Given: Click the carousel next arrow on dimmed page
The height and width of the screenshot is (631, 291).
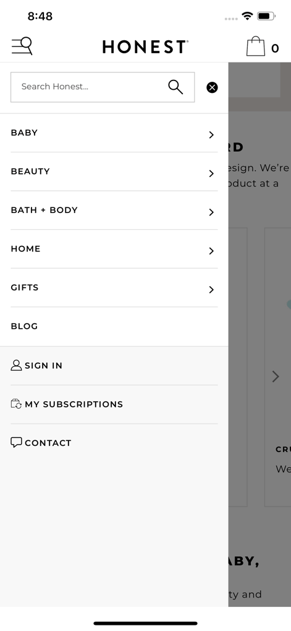Looking at the screenshot, I should click(x=276, y=376).
